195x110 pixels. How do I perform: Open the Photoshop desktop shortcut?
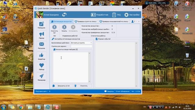coord(5,31)
